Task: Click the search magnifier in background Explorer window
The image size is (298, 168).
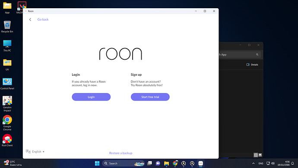Action: (257, 55)
